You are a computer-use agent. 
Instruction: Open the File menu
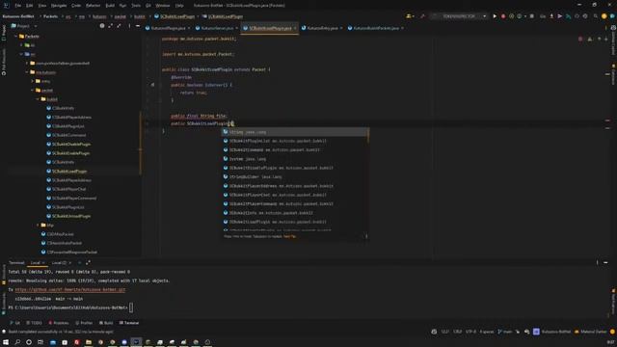tap(17, 6)
